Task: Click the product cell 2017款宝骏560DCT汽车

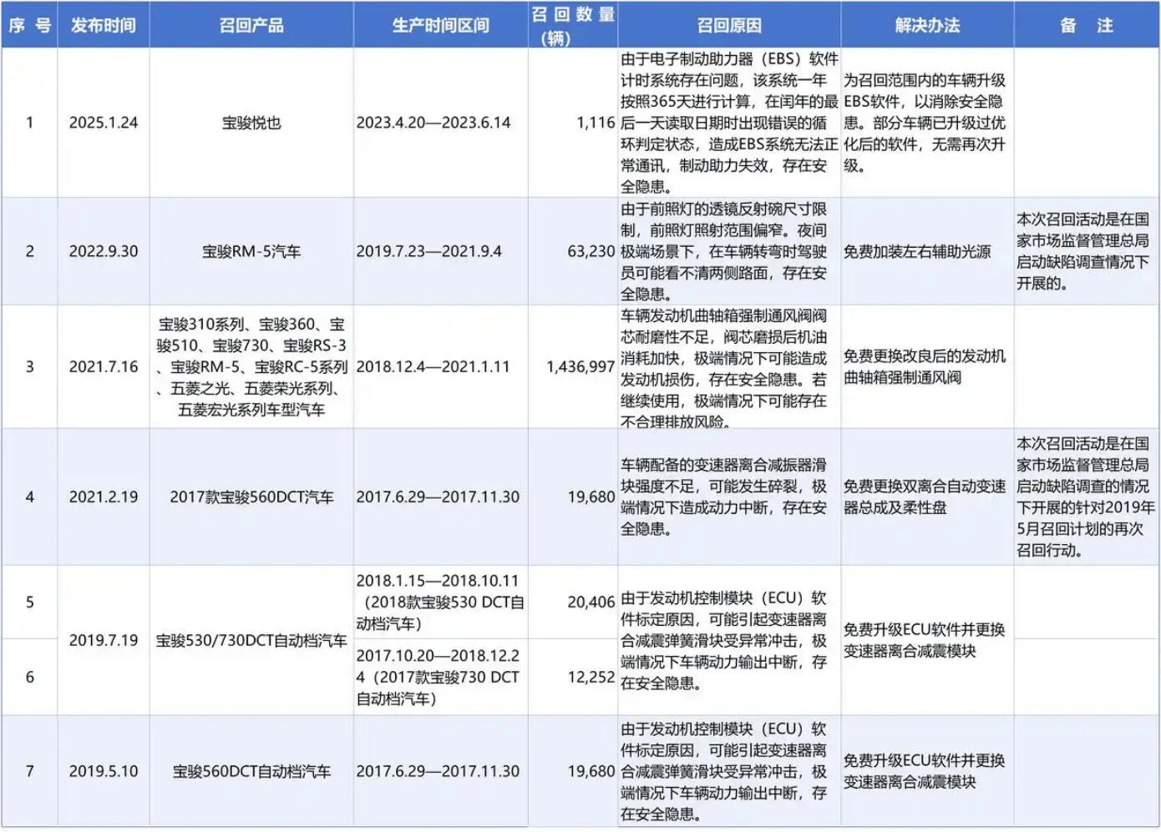Action: click(251, 497)
